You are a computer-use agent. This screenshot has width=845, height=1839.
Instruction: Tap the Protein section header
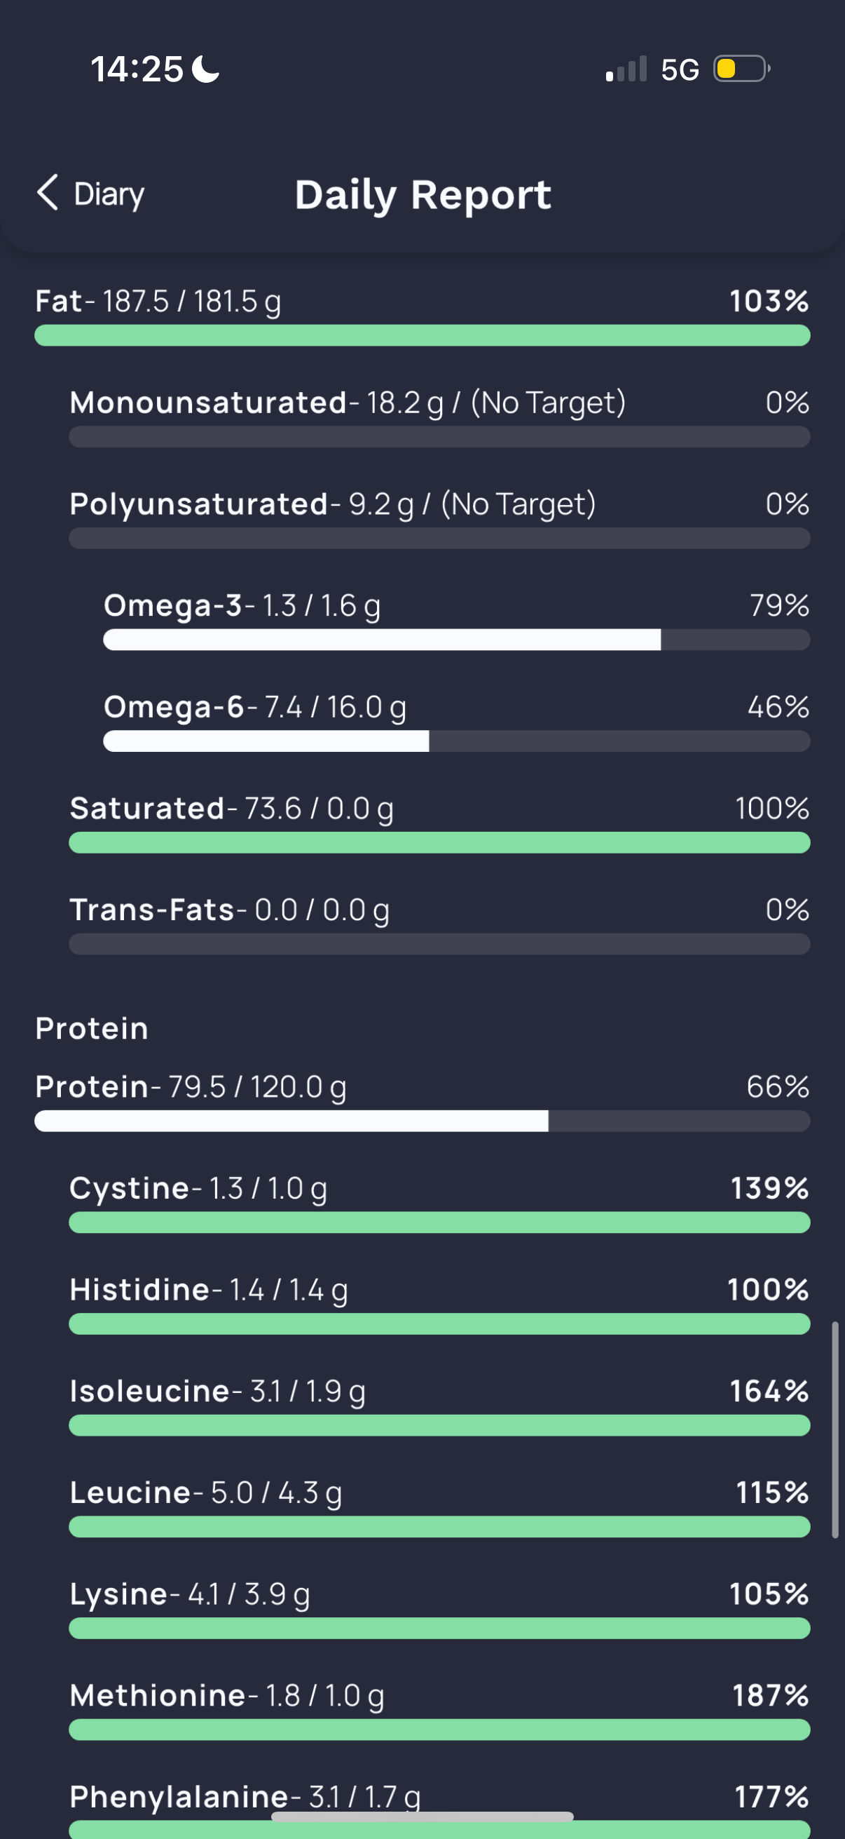click(92, 1029)
